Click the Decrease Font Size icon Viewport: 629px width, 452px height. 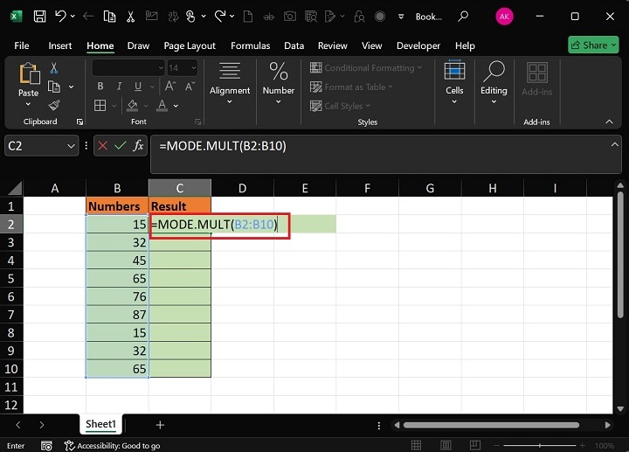point(190,87)
